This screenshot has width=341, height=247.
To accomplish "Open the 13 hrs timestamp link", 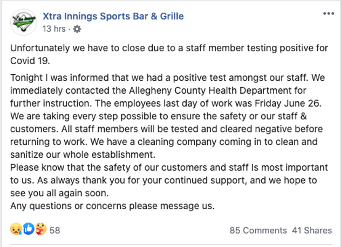I will click(54, 29).
